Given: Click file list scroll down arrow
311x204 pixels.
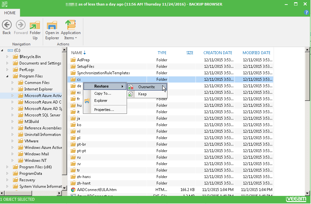Looking at the screenshot, I should pos(307,193).
